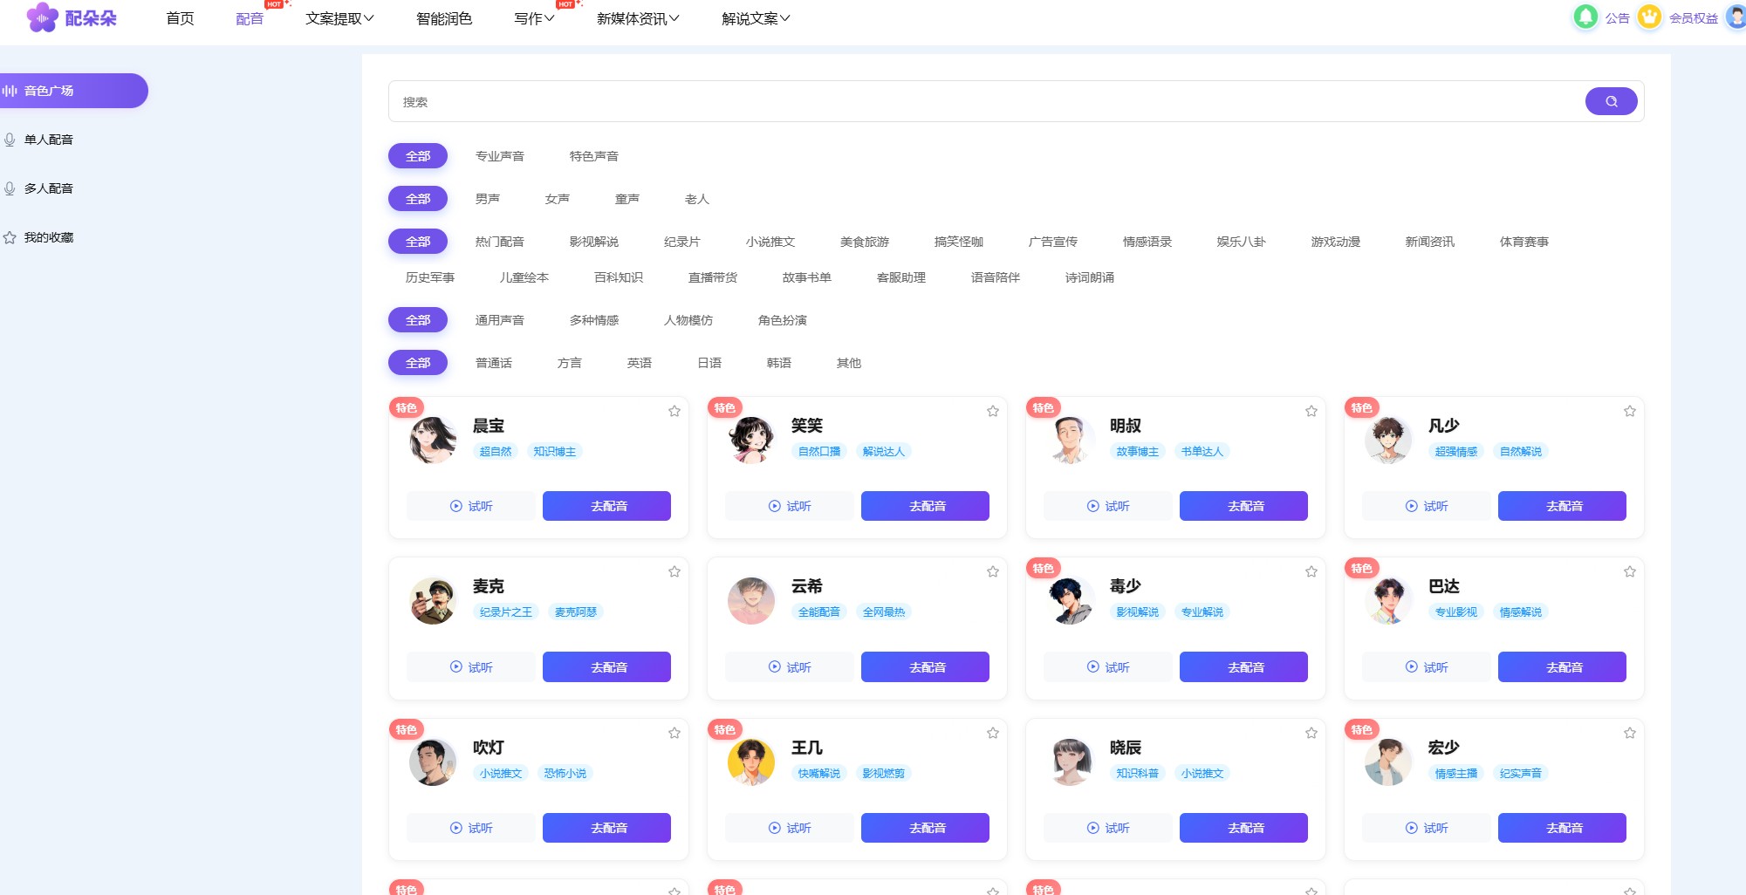The image size is (1746, 895).
Task: Filter voices by 男声
Action: pyautogui.click(x=488, y=199)
